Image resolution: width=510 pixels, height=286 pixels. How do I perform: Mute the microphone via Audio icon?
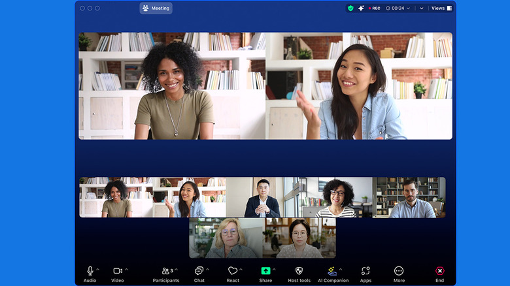point(90,271)
